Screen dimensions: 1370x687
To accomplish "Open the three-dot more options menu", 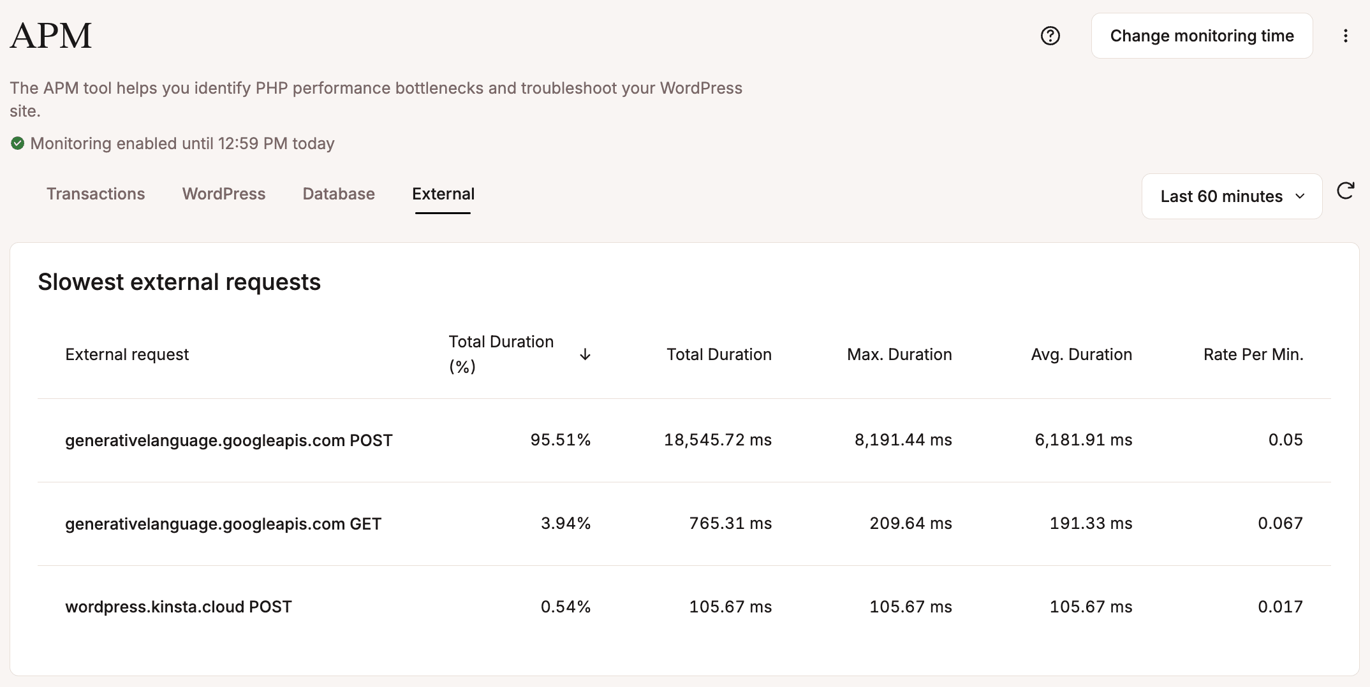I will (x=1345, y=36).
